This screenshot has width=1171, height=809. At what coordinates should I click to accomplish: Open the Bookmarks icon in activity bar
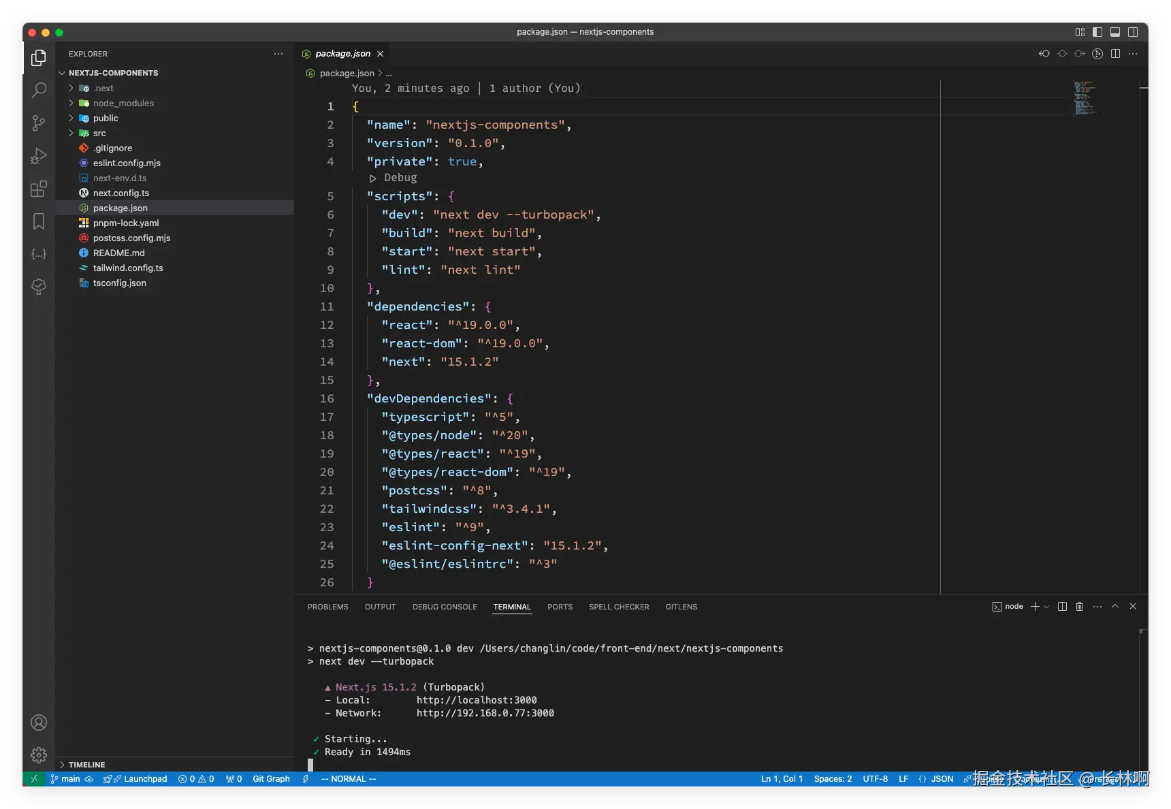click(39, 221)
